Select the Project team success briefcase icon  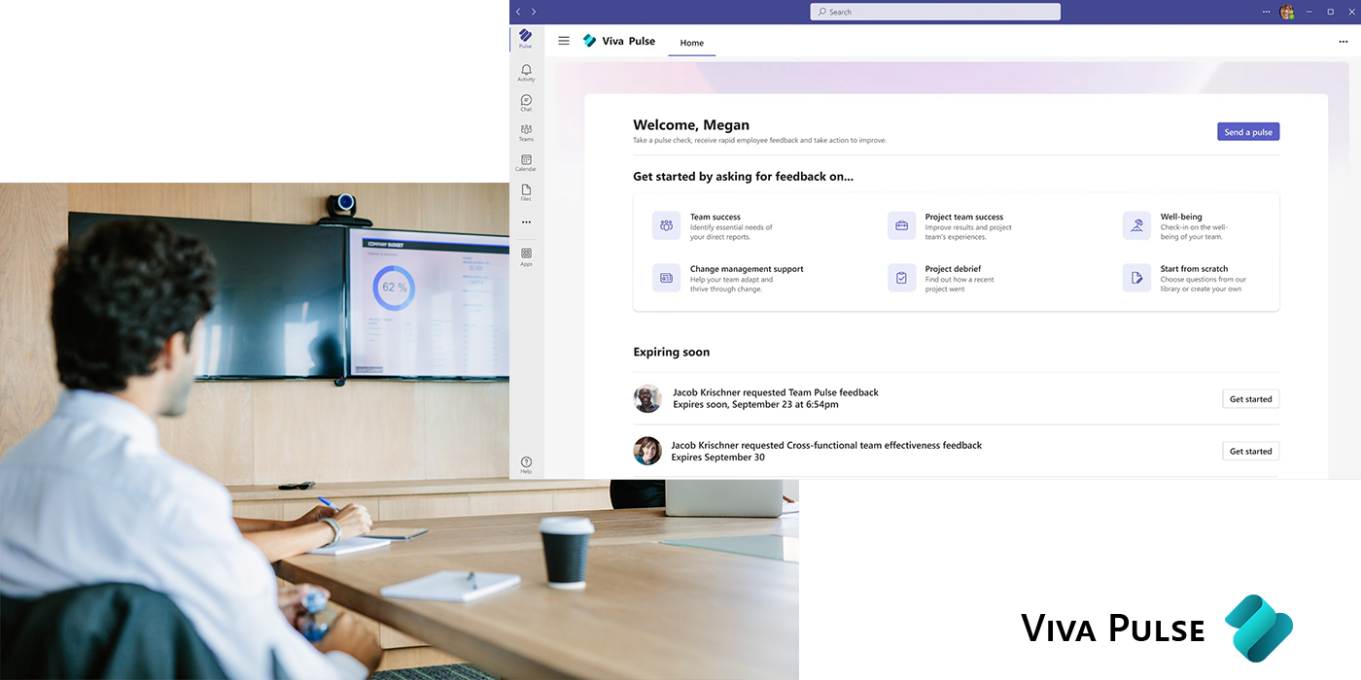[x=901, y=225]
